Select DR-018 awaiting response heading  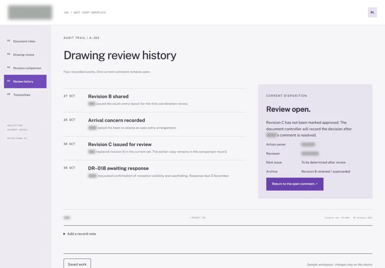click(x=118, y=168)
